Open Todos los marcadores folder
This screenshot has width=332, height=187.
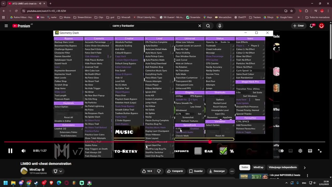[318, 17]
